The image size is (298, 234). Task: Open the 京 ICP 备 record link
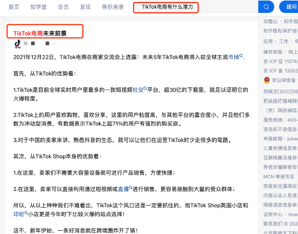tap(281, 71)
